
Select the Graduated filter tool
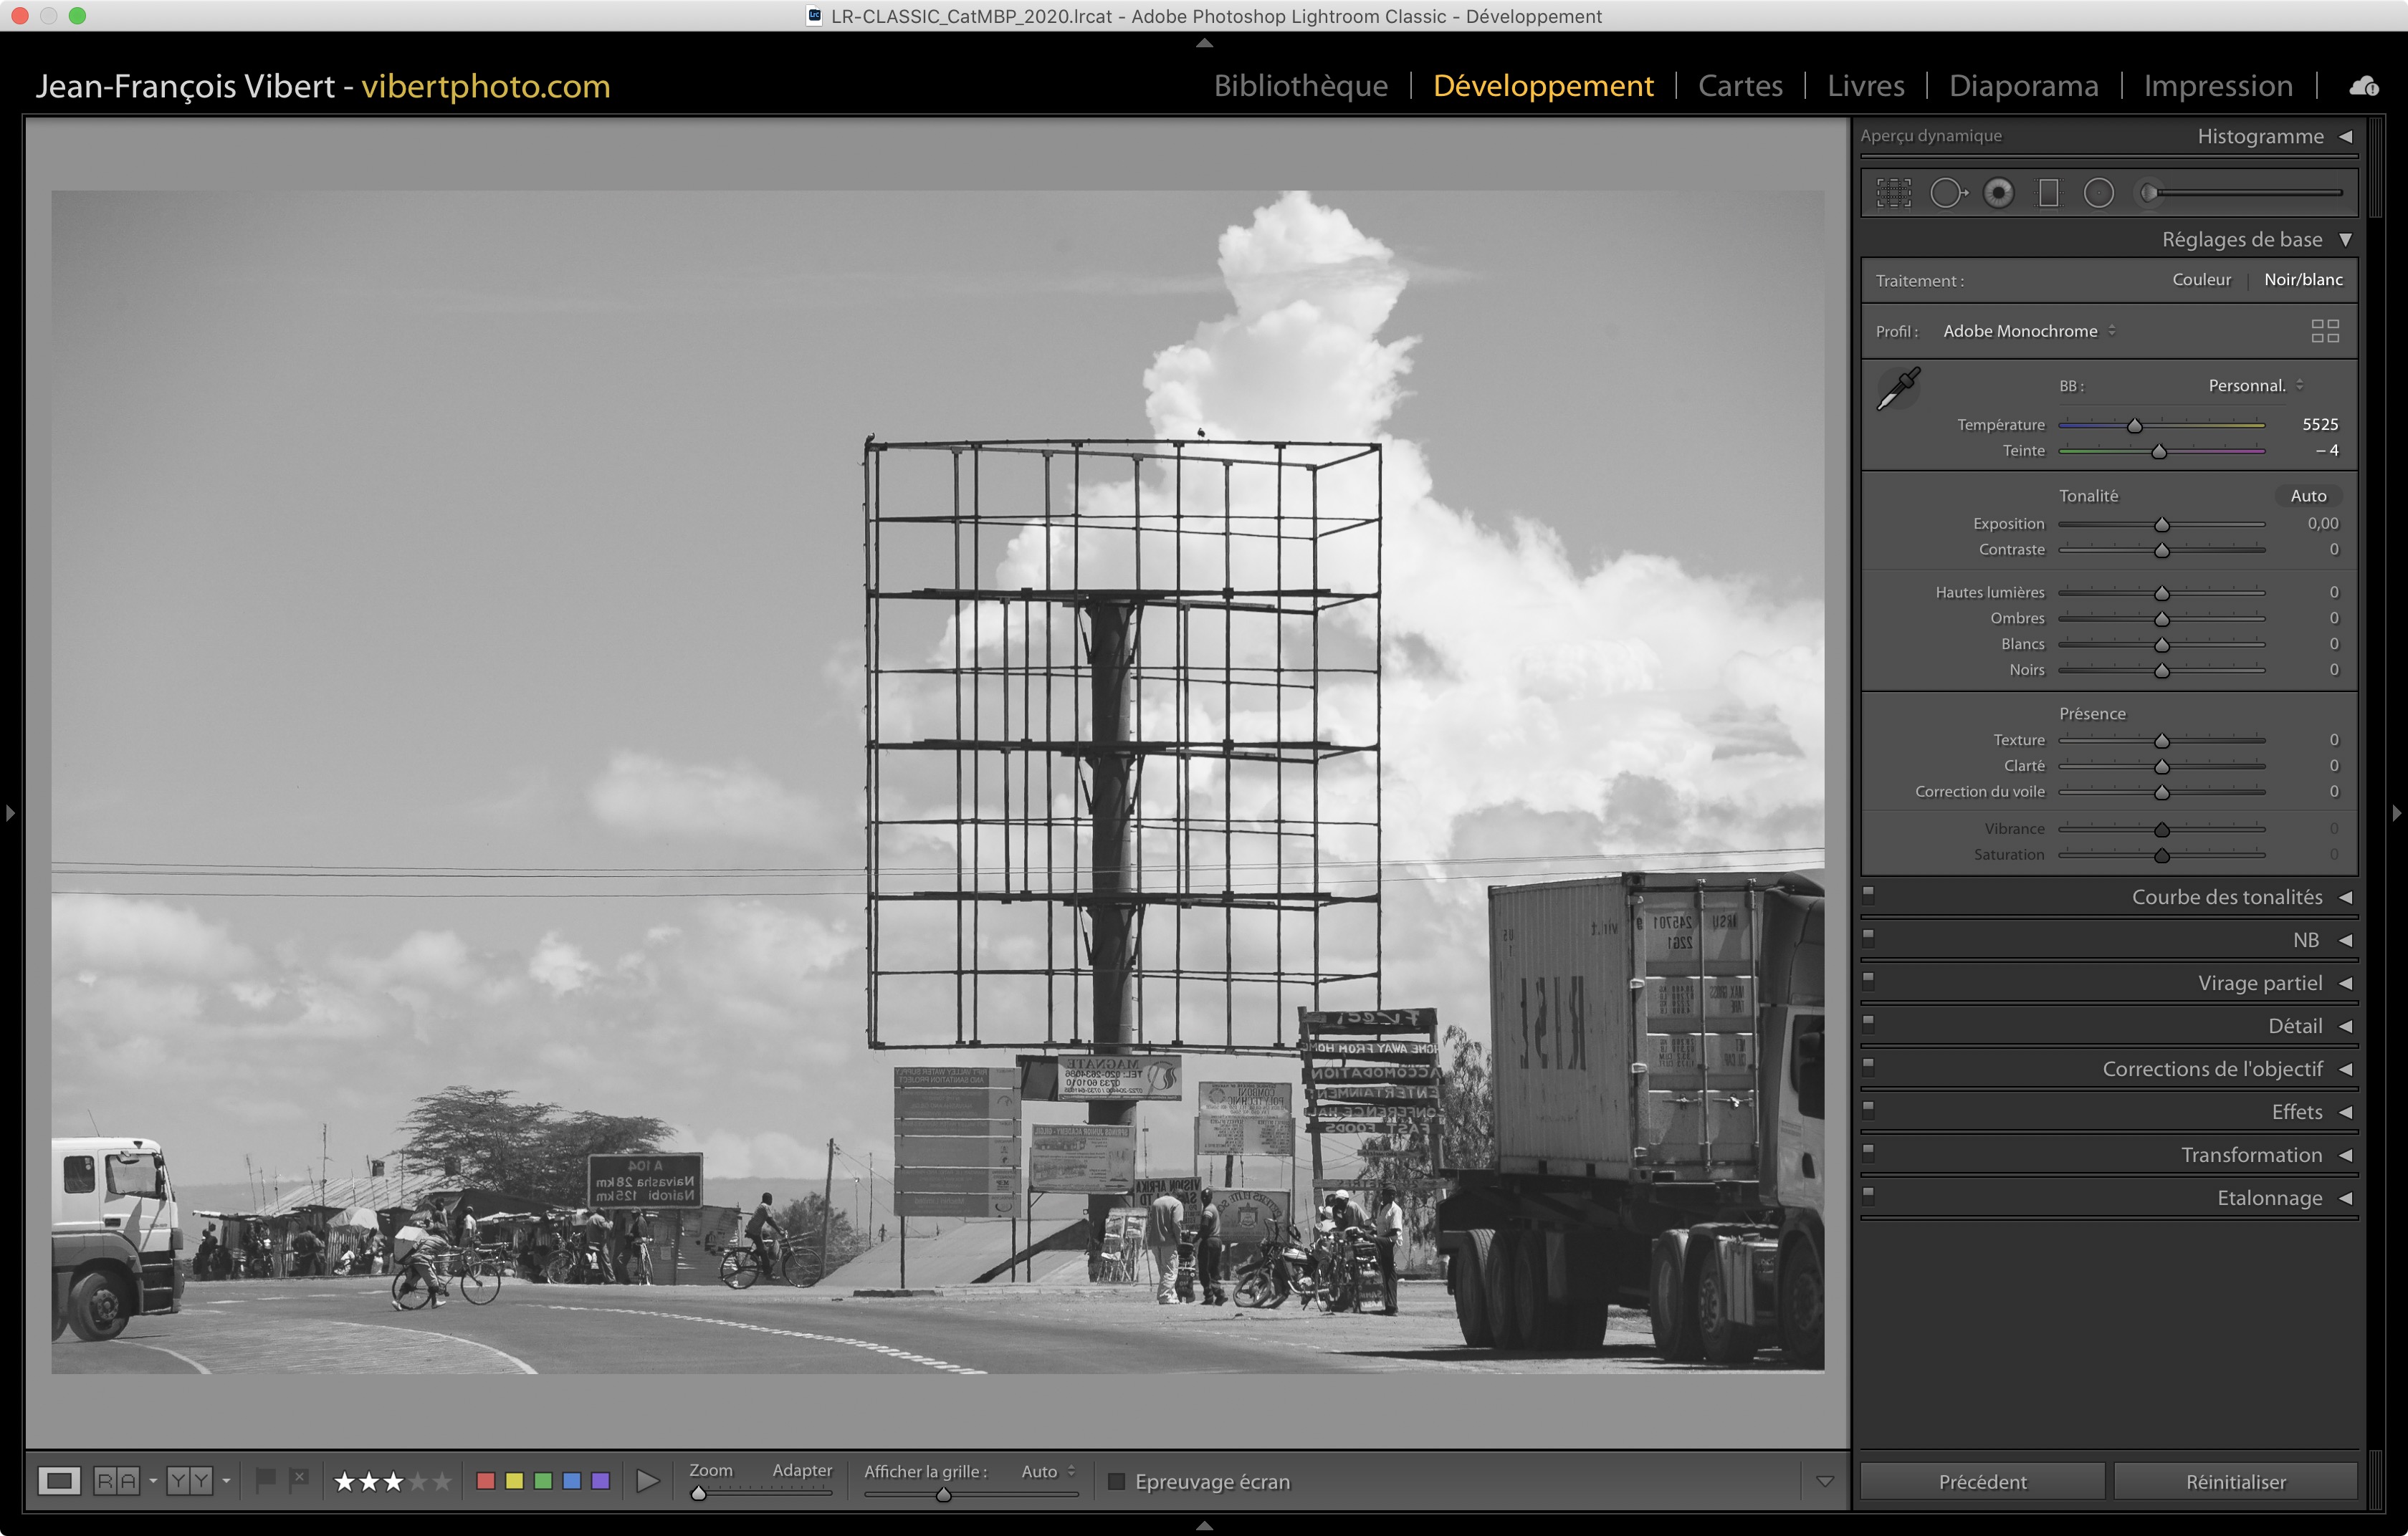click(x=2048, y=193)
